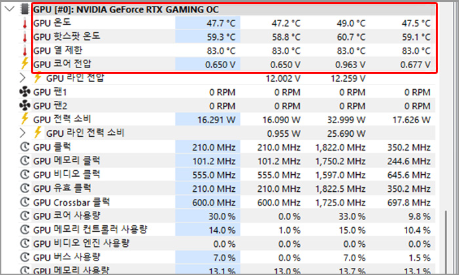This screenshot has height=275, width=459.
Task: Click the 16.291 W current power value
Action: pos(216,120)
